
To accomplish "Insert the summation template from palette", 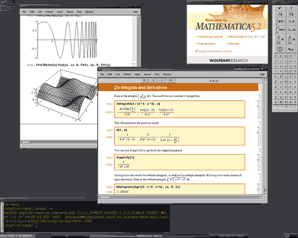I will click(x=280, y=40).
